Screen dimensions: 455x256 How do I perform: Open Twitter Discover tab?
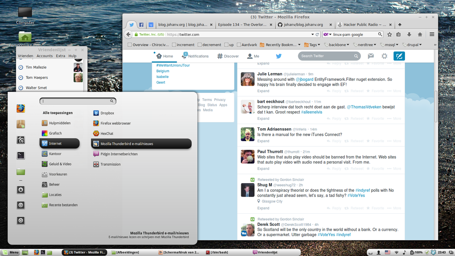coord(228,56)
